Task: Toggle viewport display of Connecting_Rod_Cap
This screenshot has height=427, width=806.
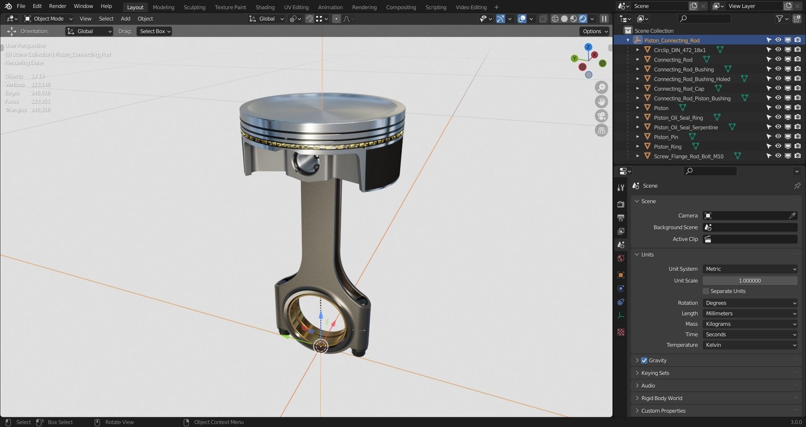Action: coord(788,88)
